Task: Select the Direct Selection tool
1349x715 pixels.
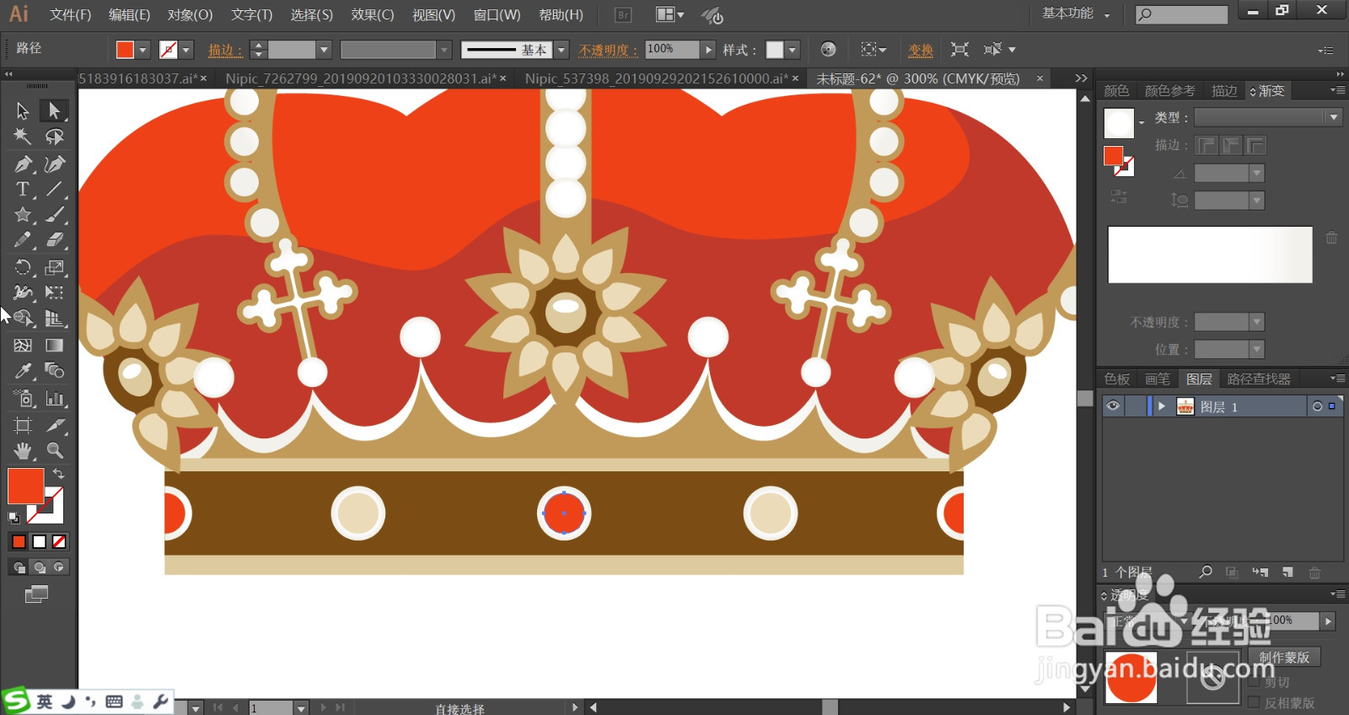Action: coord(54,110)
